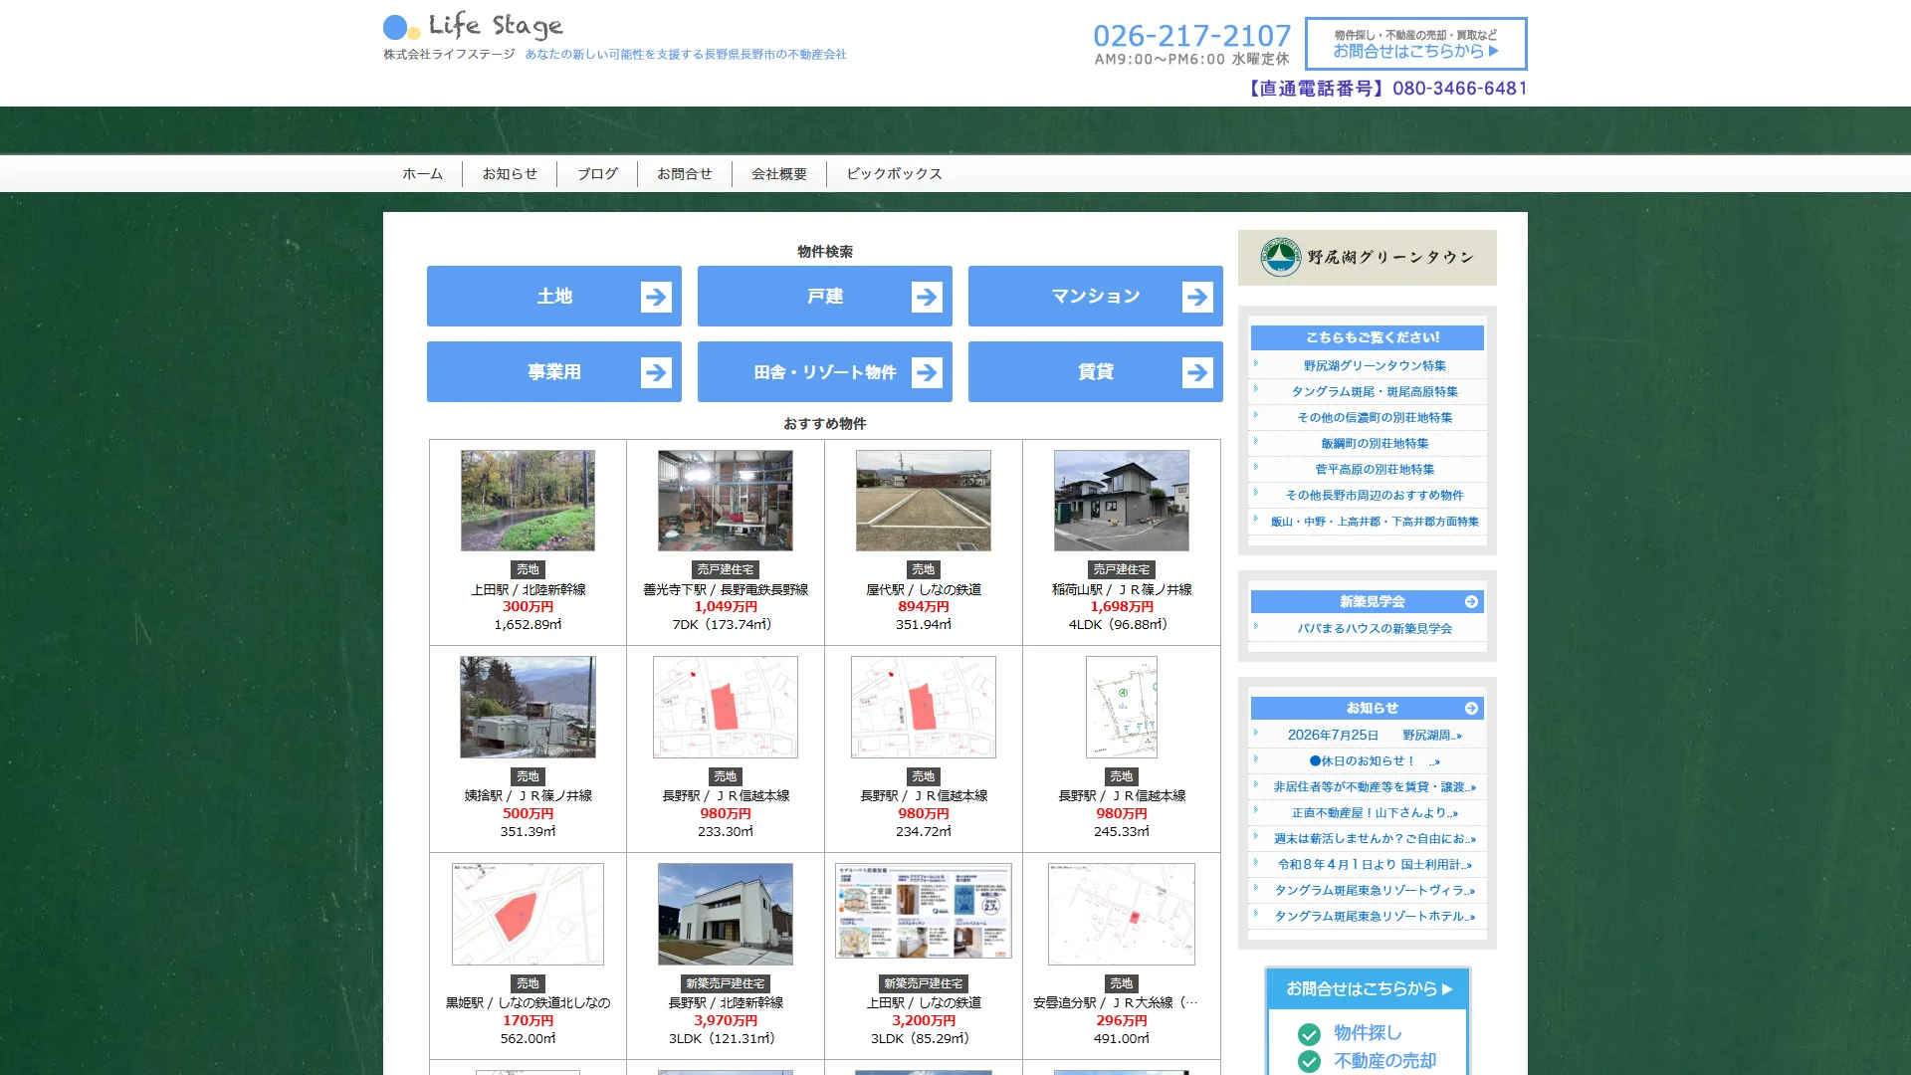Click 新築見学会 sidebar header
This screenshot has width=1911, height=1075.
tap(1368, 602)
